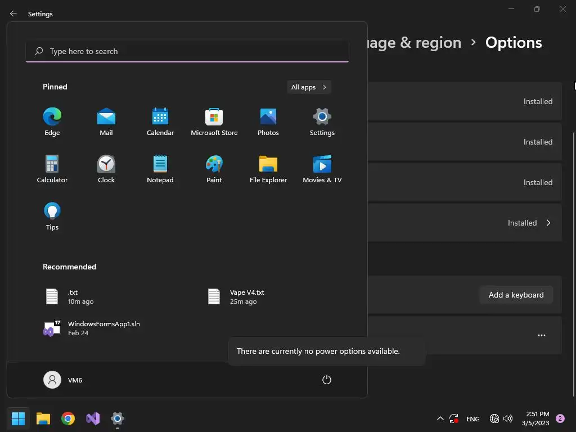
Task: Open Visual Studio from the taskbar
Action: 93,418
